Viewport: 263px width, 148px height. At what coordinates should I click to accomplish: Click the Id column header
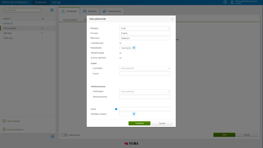pos(42,19)
